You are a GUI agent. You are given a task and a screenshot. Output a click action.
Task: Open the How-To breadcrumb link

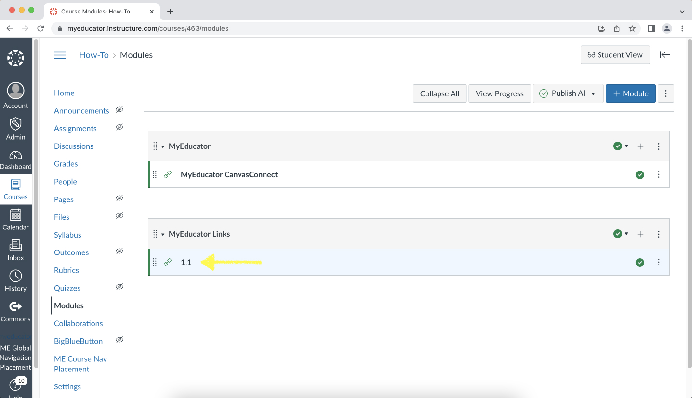point(94,55)
